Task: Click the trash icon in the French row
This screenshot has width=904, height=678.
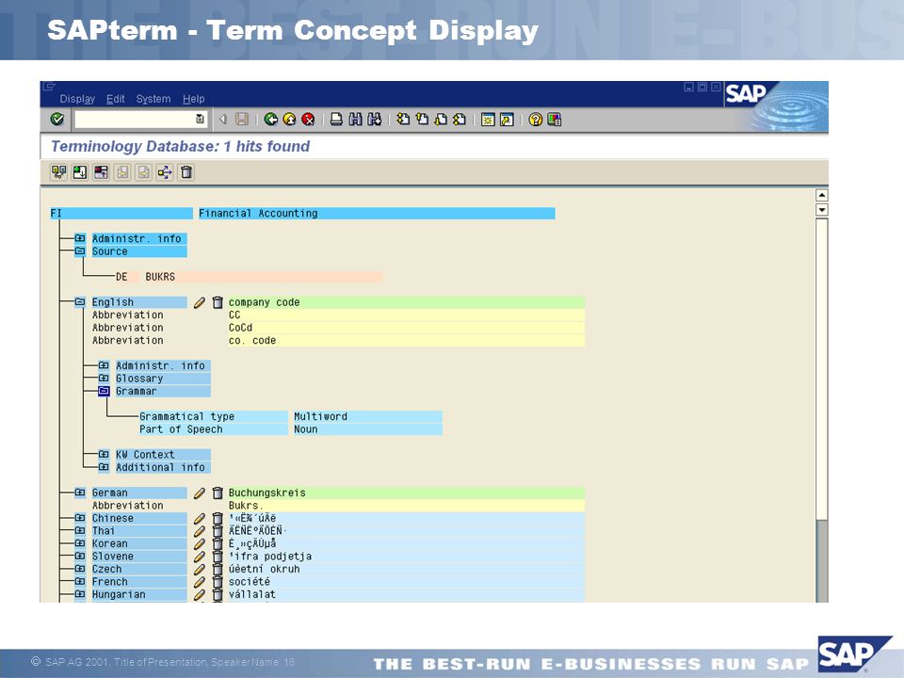Action: click(218, 582)
